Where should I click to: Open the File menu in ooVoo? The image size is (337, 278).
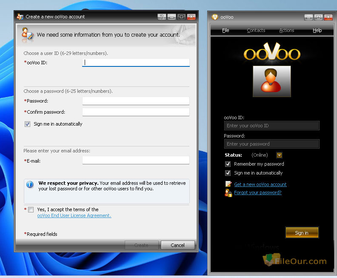point(226,30)
